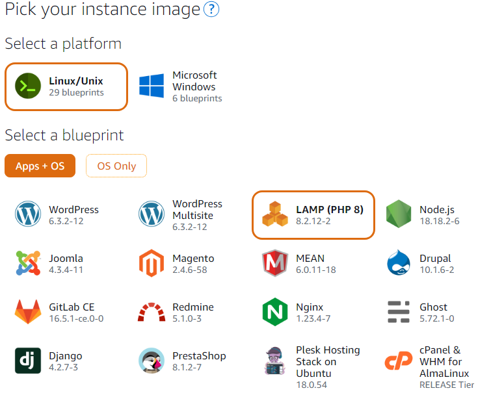Select the Joomla blueprint name
The width and height of the screenshot is (491, 397).
point(66,259)
